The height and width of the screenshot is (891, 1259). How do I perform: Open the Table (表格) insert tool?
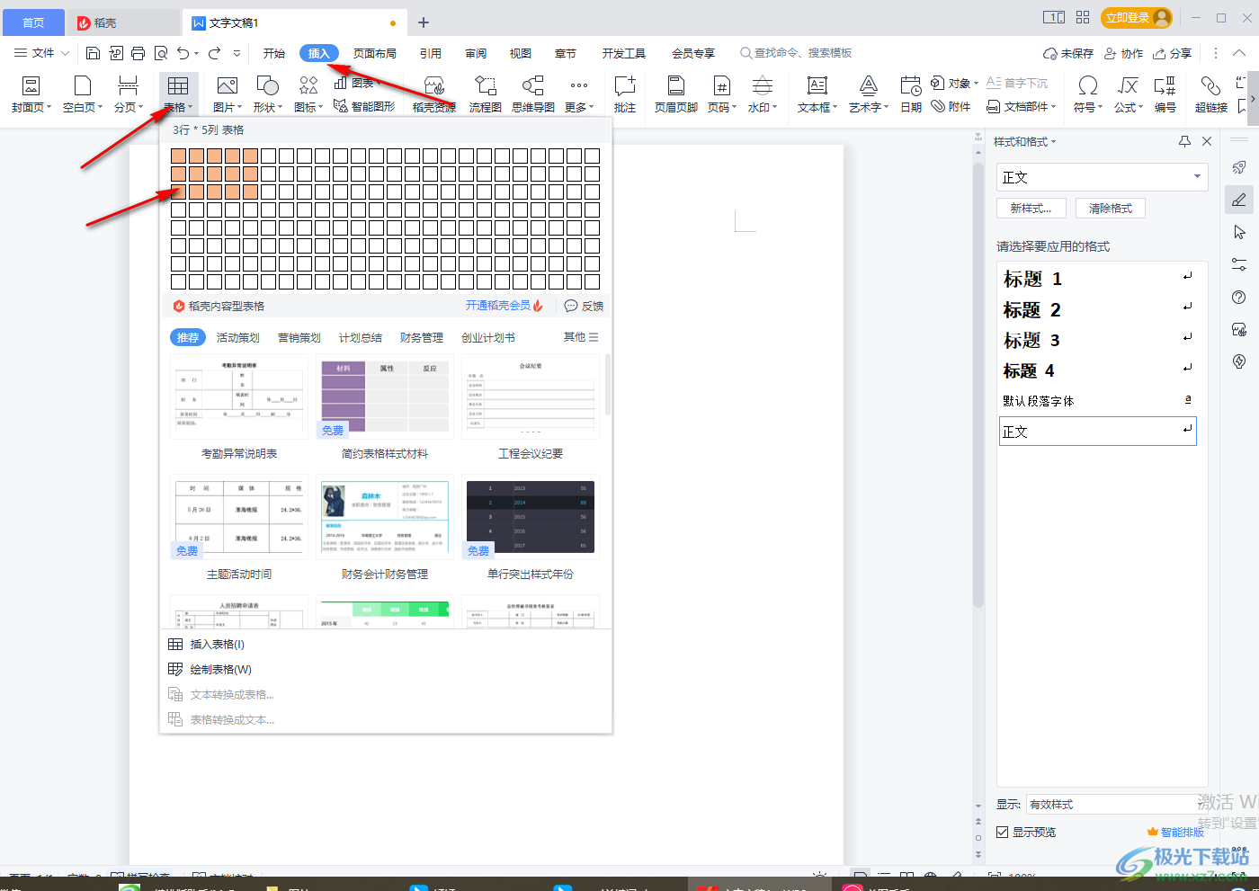(178, 94)
